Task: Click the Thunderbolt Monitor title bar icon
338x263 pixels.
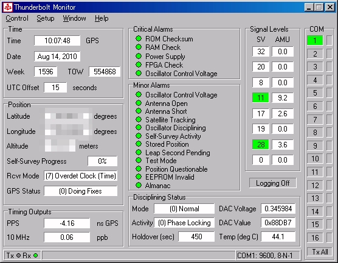Action: 8,7
